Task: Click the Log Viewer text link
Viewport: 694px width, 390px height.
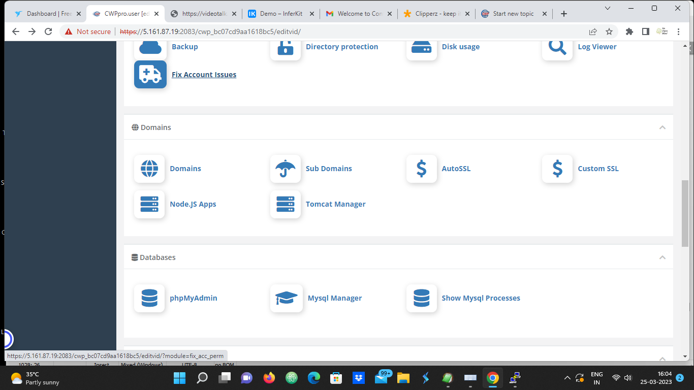Action: pyautogui.click(x=597, y=47)
